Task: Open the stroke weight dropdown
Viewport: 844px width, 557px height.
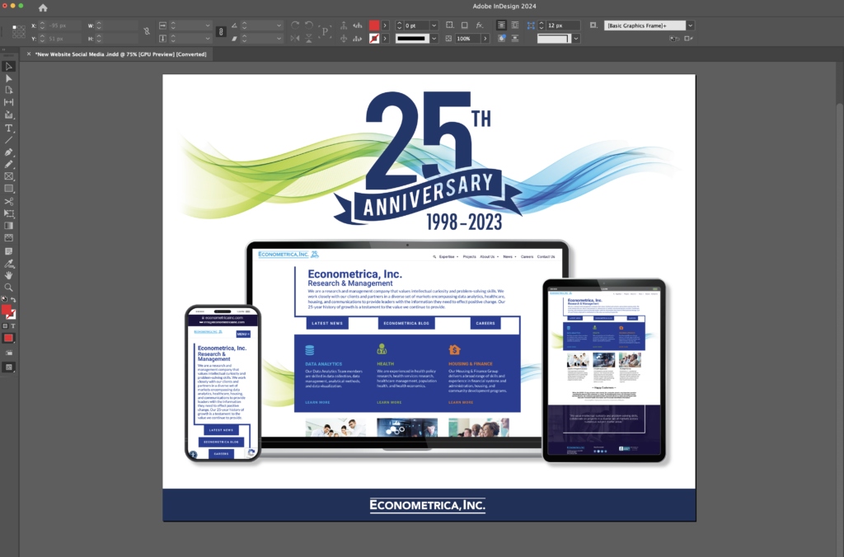Action: coord(434,26)
